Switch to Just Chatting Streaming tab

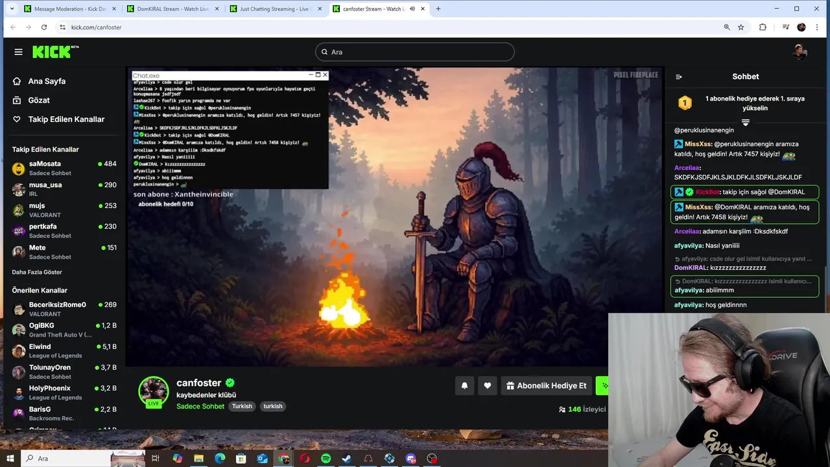[276, 9]
